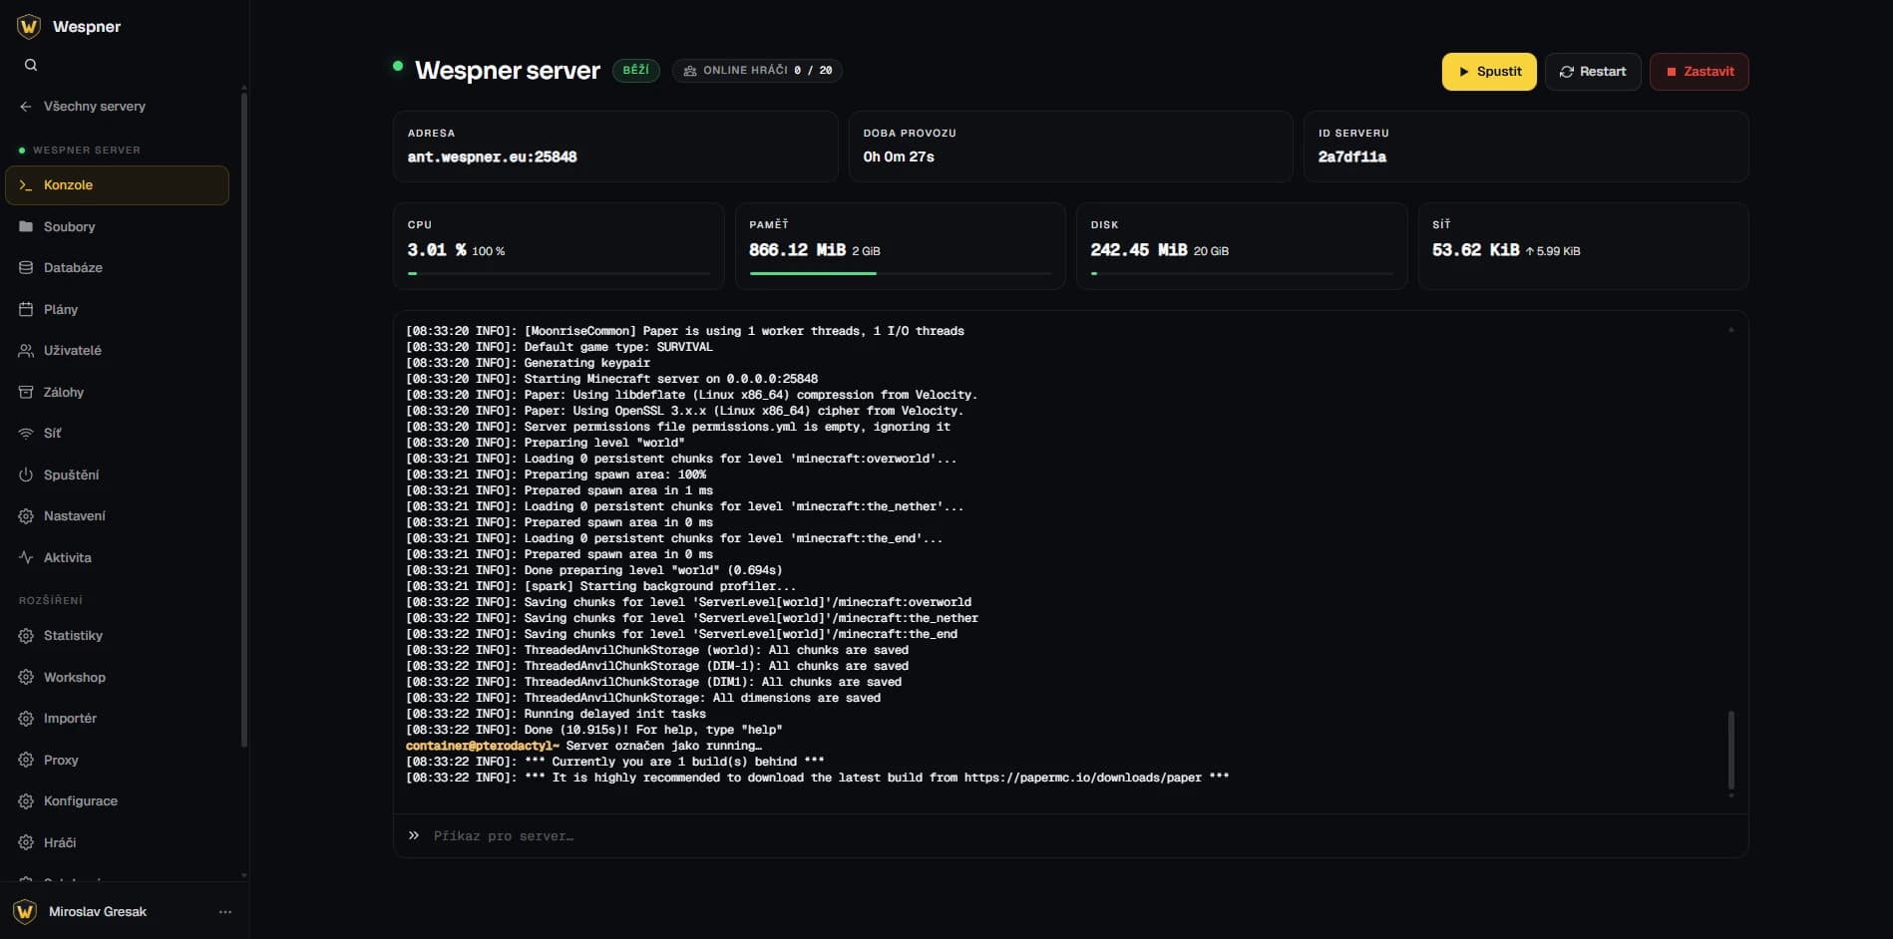Click the Paměť memory usage bar
The width and height of the screenshot is (1893, 939).
pyautogui.click(x=901, y=273)
